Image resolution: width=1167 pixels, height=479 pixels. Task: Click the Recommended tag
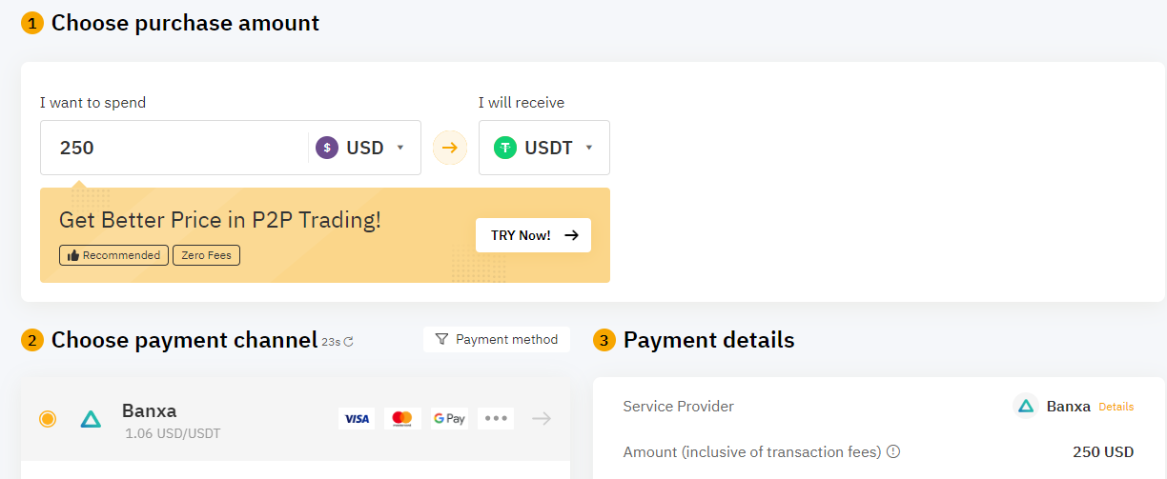(113, 255)
